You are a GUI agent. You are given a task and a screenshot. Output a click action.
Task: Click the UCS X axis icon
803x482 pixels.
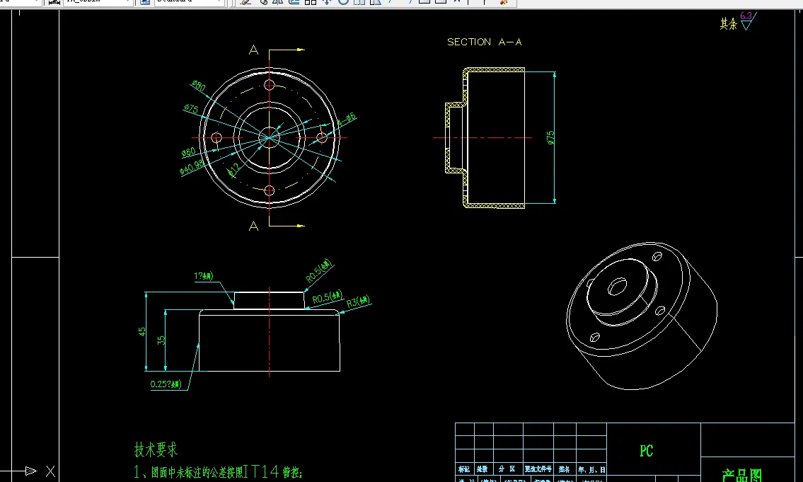(50, 471)
